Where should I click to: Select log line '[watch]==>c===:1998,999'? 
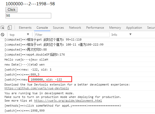pyautogui.click(x=25, y=111)
